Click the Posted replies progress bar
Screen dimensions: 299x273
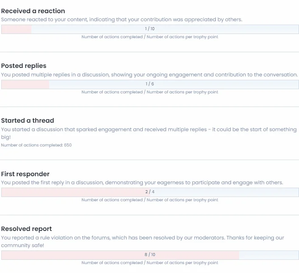coord(150,84)
